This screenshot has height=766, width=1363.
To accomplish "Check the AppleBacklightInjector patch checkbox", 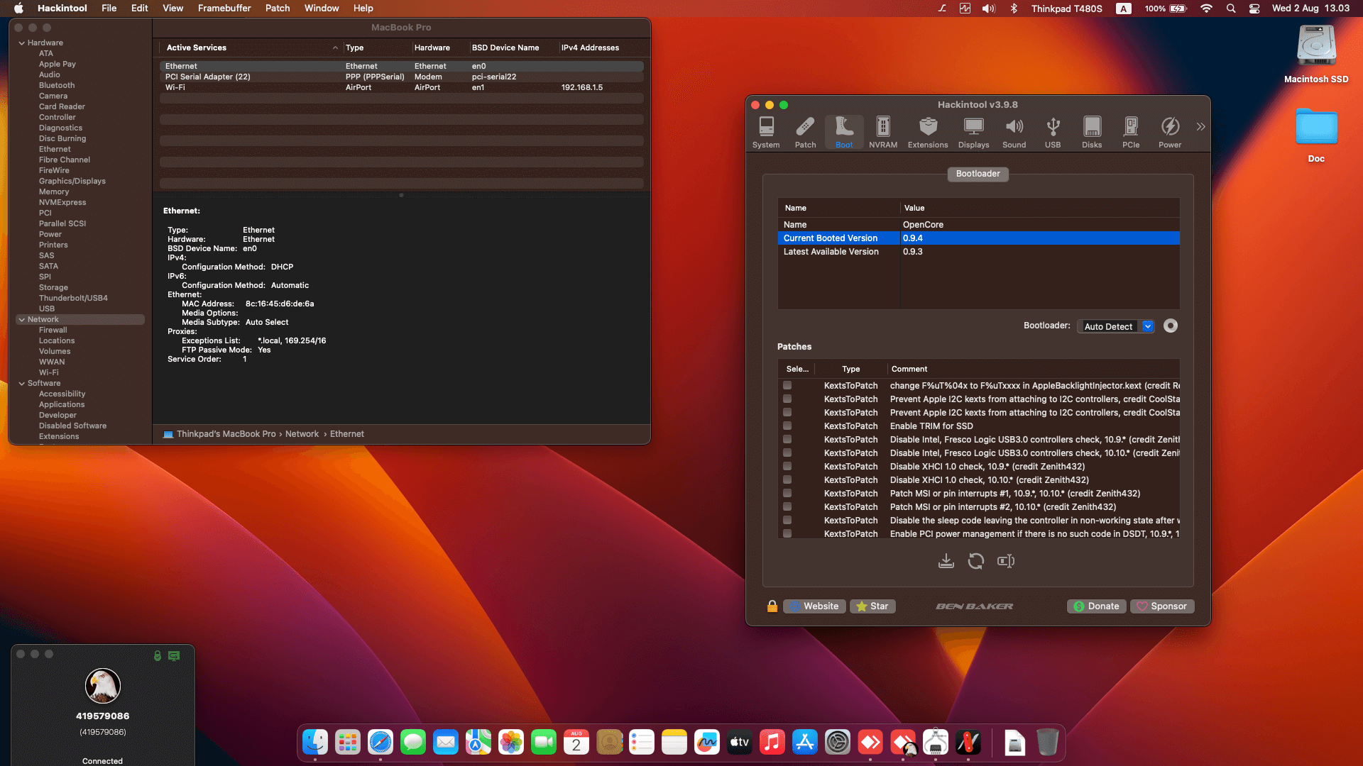I will click(x=787, y=386).
